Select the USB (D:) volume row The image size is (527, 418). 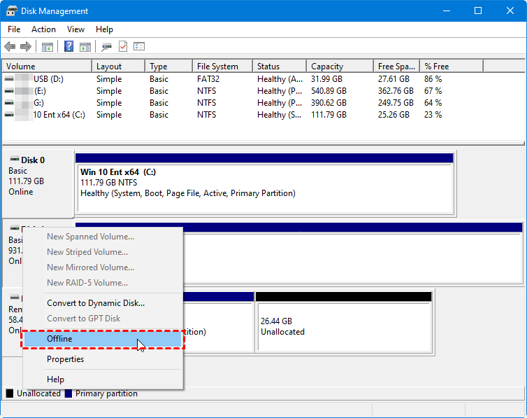48,79
